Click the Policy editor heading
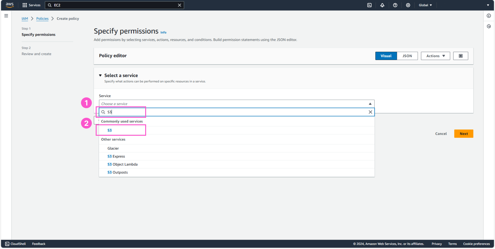495x249 pixels. [x=113, y=56]
